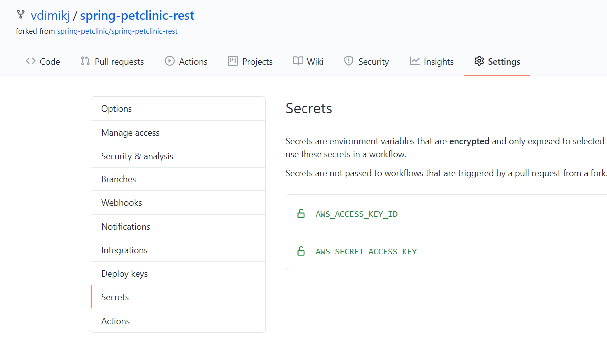607x339 pixels.
Task: Open Manage access settings
Action: click(178, 133)
